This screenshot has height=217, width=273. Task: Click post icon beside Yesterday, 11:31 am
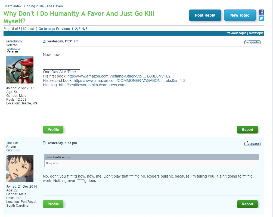pyautogui.click(x=44, y=41)
